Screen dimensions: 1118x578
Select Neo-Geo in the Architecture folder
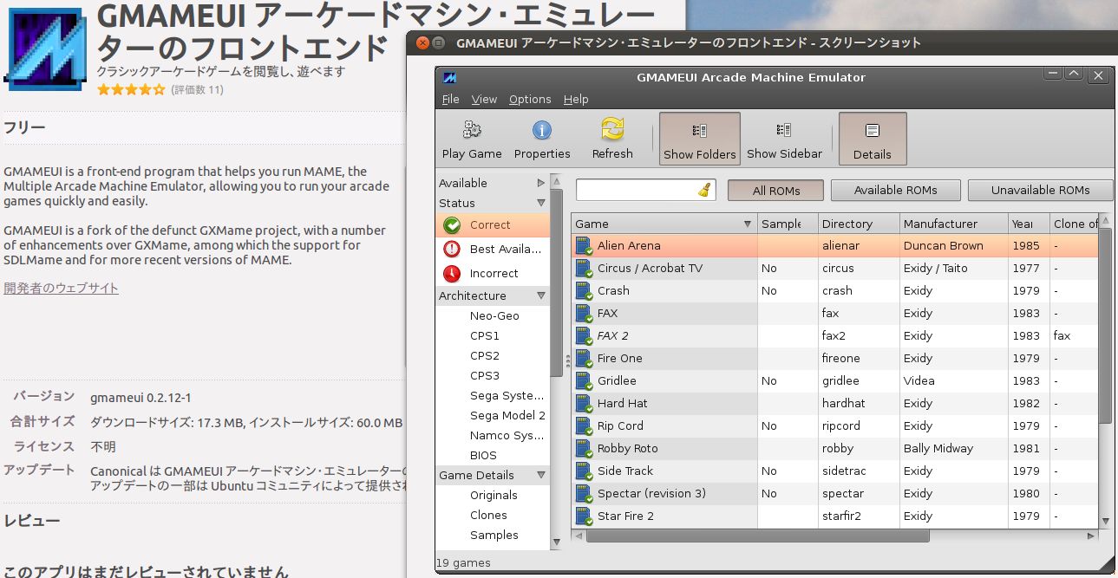coord(494,315)
